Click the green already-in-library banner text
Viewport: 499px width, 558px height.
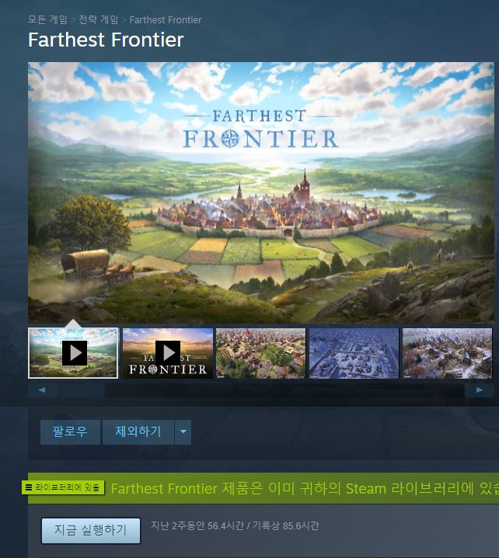[305, 488]
